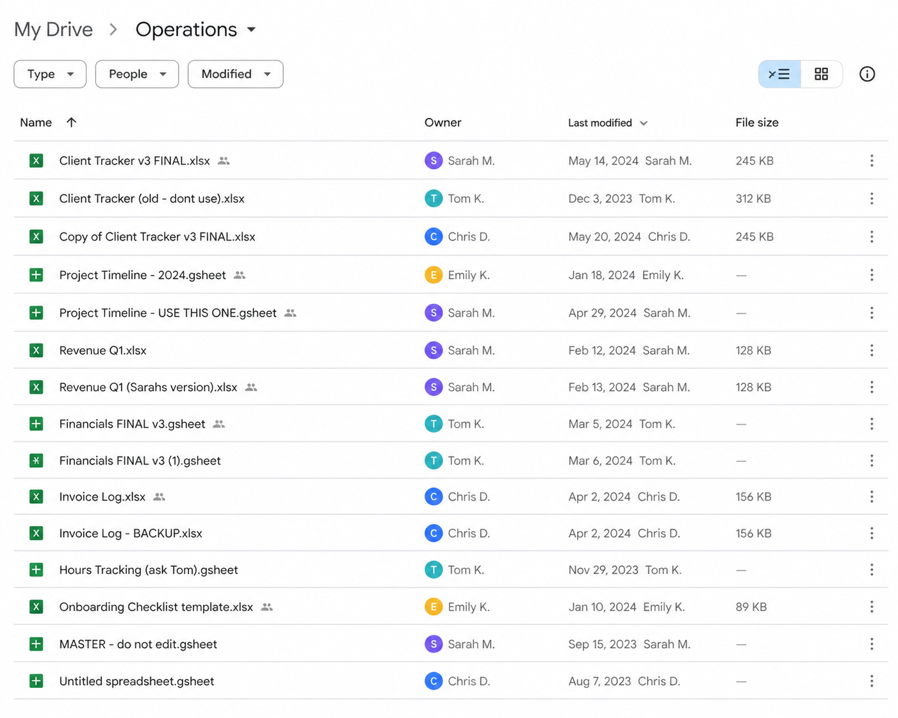The width and height of the screenshot is (898, 718).
Task: Open more actions for MASTER - do not edit.gsheet
Action: pos(871,644)
